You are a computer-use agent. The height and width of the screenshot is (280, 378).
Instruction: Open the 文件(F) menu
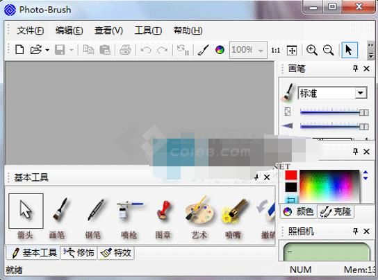point(30,30)
